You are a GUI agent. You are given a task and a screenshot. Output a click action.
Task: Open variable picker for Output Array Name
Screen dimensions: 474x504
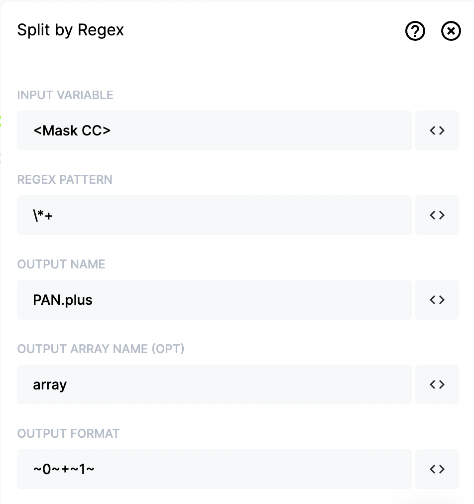pyautogui.click(x=437, y=384)
